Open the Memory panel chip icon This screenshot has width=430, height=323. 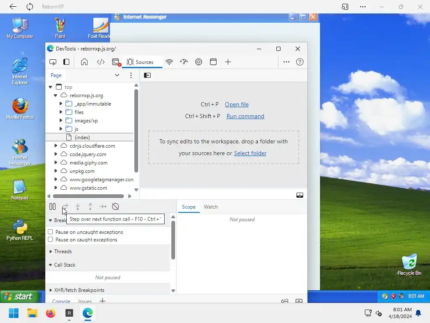[x=199, y=62]
